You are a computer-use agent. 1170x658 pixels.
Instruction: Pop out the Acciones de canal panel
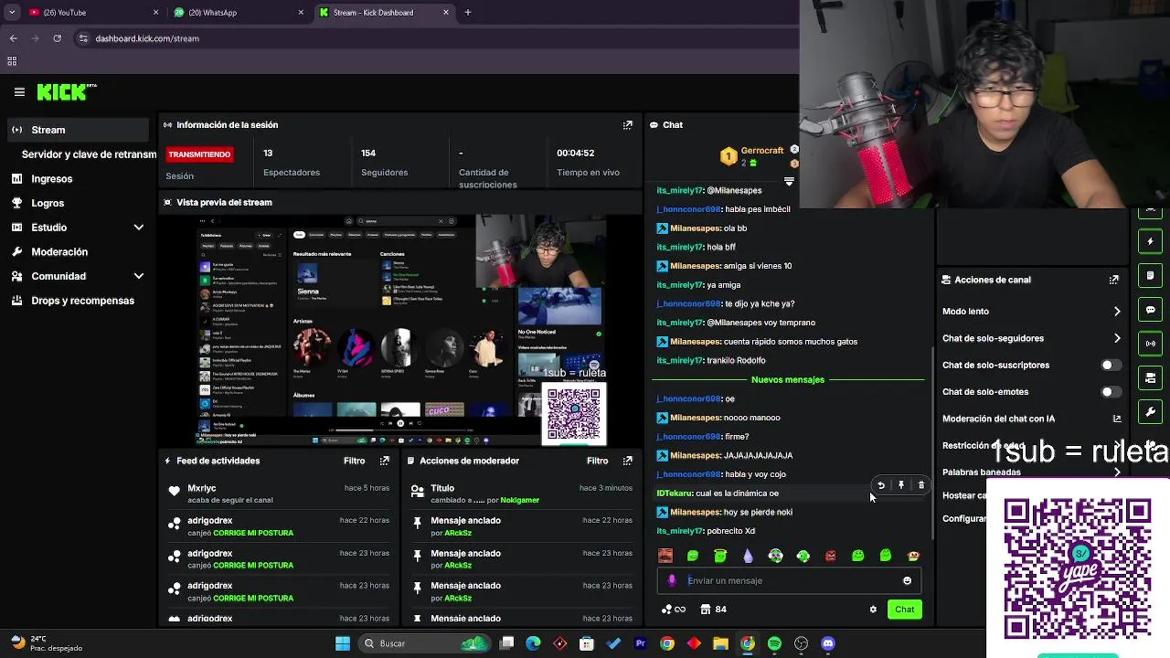click(1114, 280)
